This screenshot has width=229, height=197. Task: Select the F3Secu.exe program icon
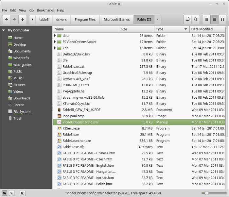59,128
